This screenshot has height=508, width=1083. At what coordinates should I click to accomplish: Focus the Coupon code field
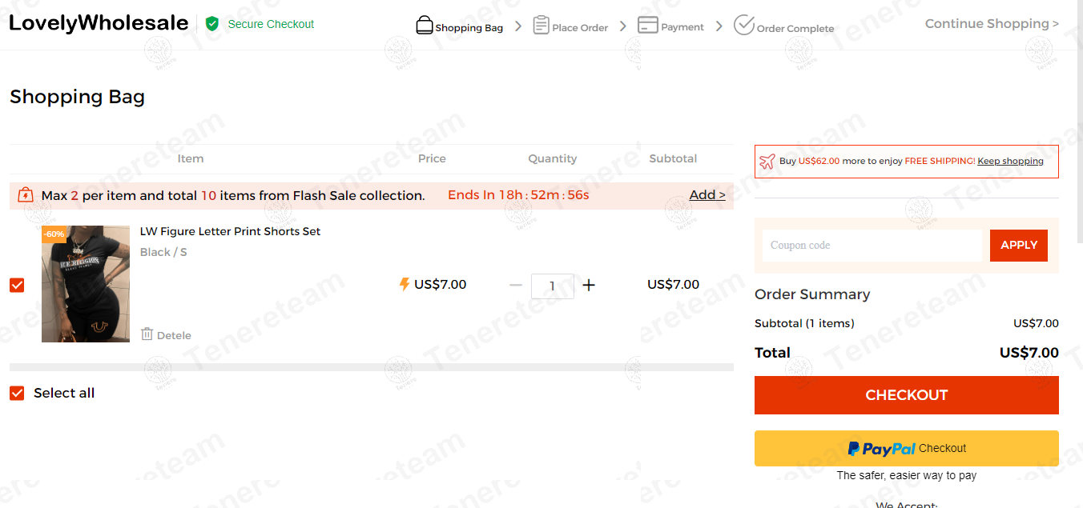point(872,246)
